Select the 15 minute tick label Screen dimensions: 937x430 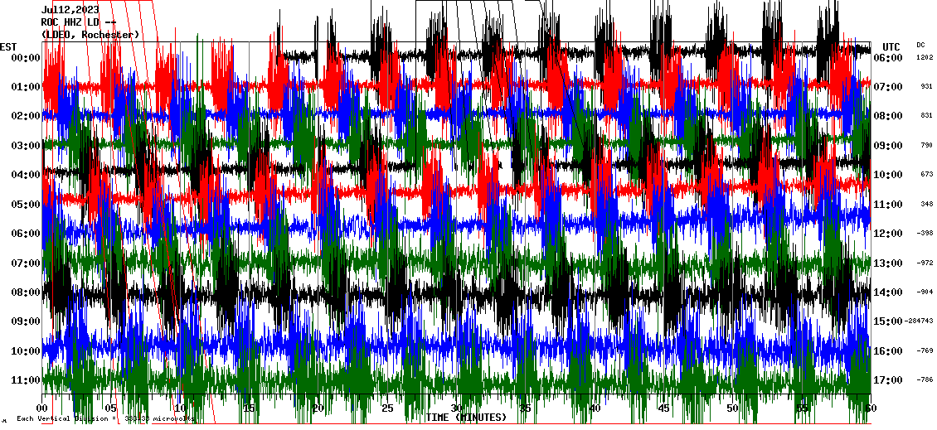point(249,408)
